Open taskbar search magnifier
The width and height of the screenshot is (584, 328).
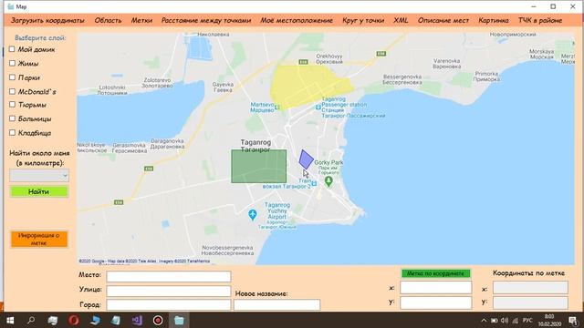coord(31,320)
